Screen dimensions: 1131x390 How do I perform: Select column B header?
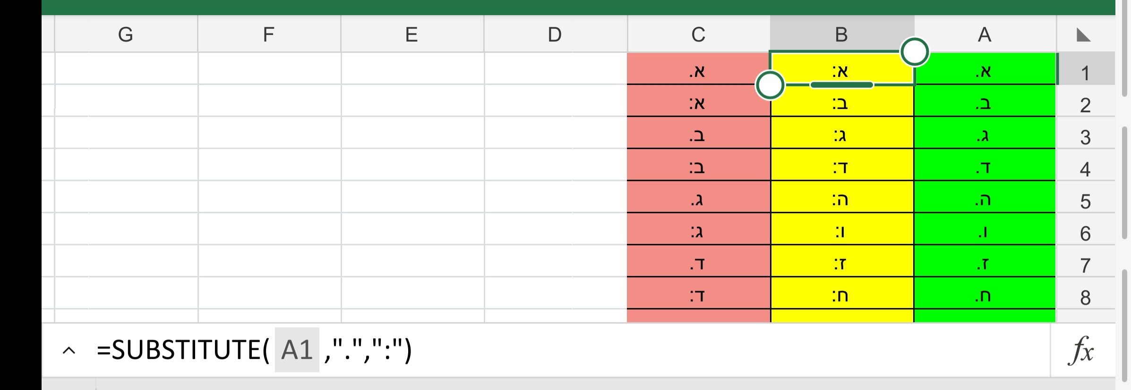[842, 33]
